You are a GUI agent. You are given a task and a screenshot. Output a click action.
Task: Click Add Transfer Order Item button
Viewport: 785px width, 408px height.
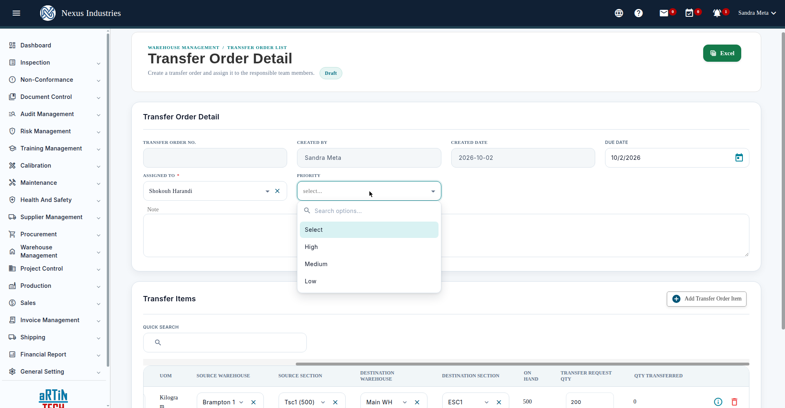(x=706, y=299)
